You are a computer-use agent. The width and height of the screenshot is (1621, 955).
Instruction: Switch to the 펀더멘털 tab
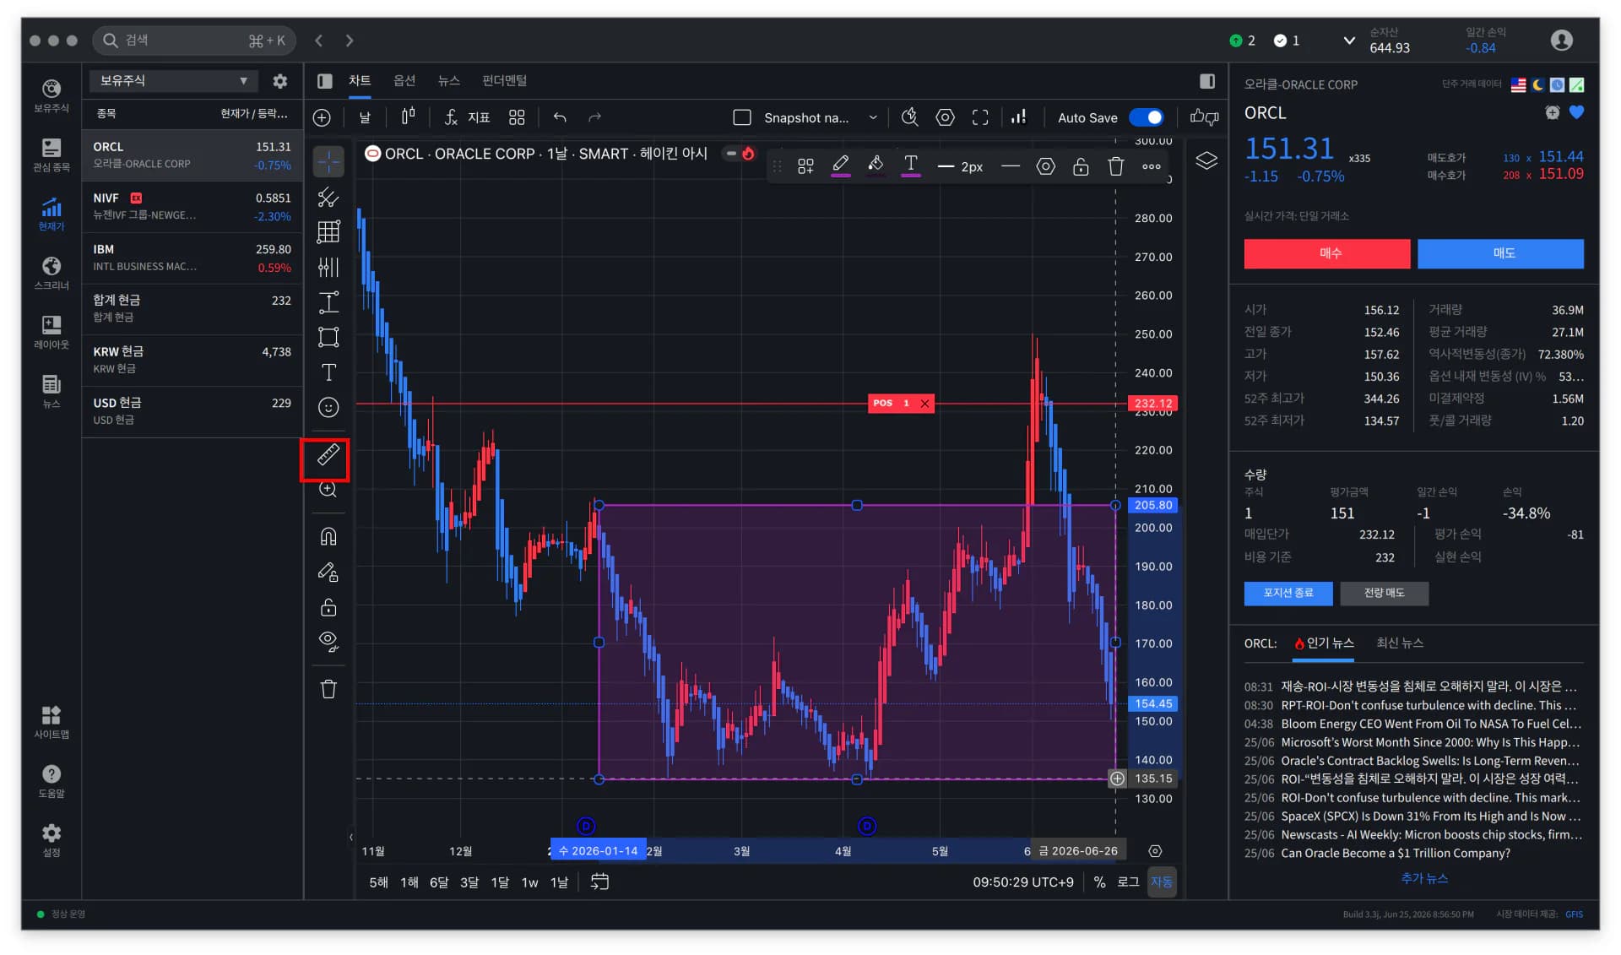504,80
